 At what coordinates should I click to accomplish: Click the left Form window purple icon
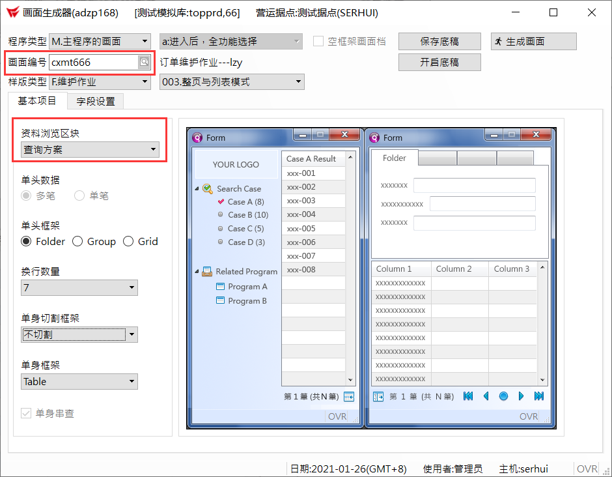[197, 137]
